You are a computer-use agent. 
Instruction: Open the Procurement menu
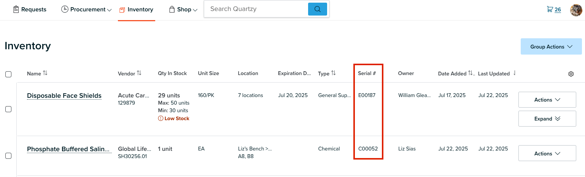click(86, 9)
